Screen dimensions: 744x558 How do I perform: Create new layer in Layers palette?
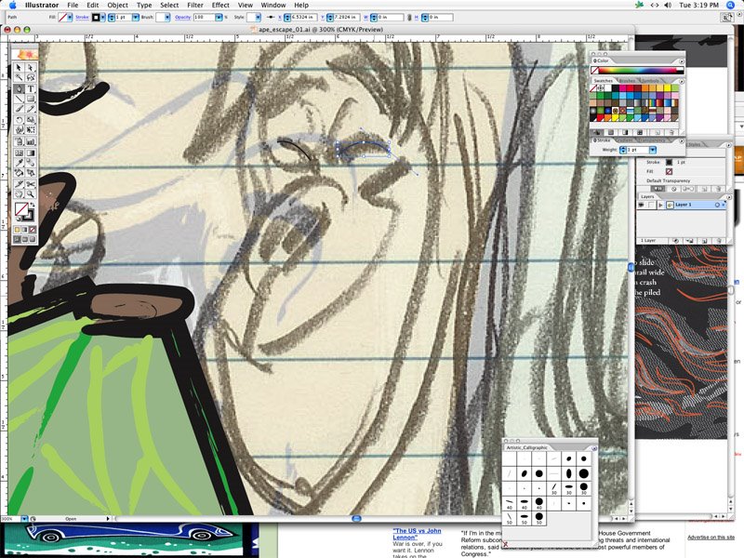(705, 241)
